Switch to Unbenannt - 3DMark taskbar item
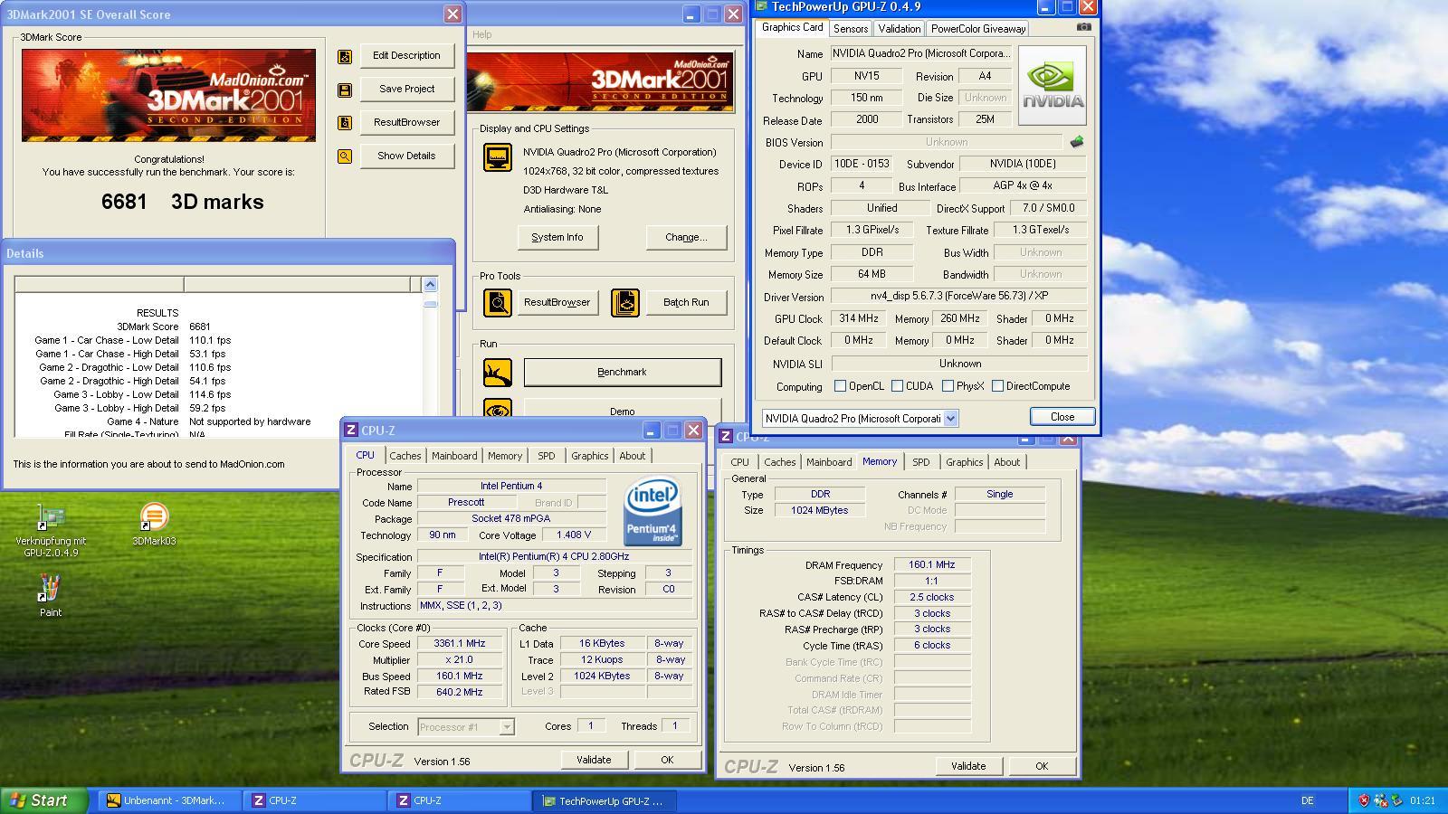Image resolution: width=1448 pixels, height=814 pixels. pyautogui.click(x=169, y=801)
